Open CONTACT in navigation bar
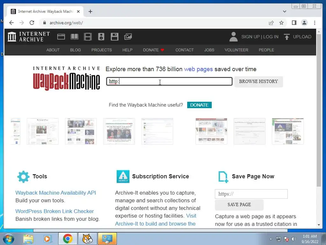Viewport: 326px width, 245px height. [184, 50]
